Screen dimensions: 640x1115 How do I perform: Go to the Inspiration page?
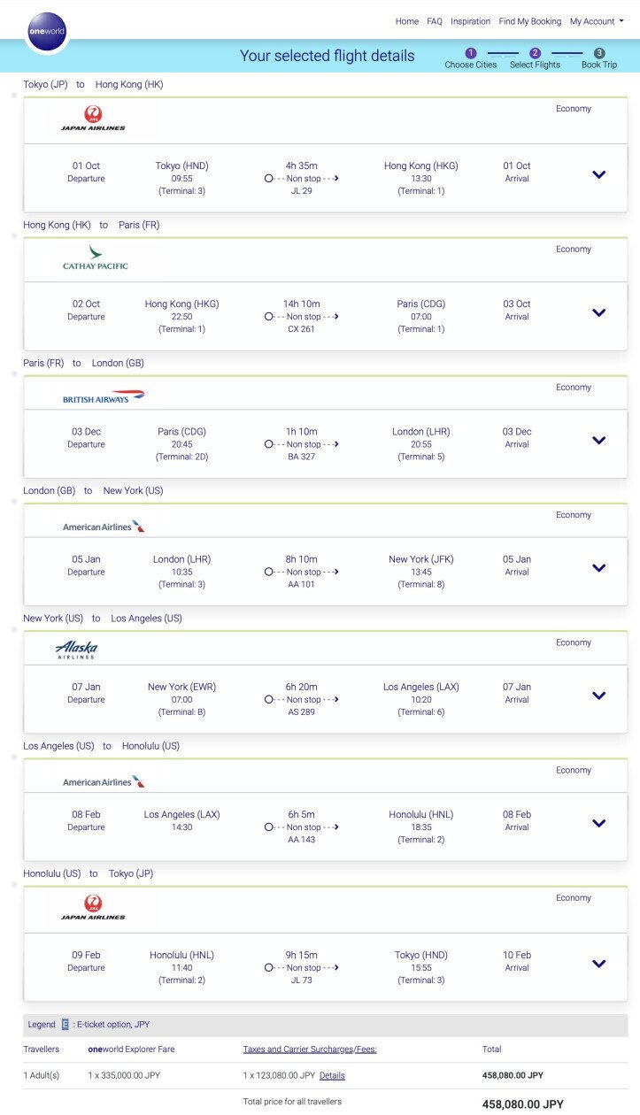pyautogui.click(x=470, y=21)
